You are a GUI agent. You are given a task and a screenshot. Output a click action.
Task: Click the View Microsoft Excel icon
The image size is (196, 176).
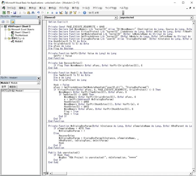(4, 12)
